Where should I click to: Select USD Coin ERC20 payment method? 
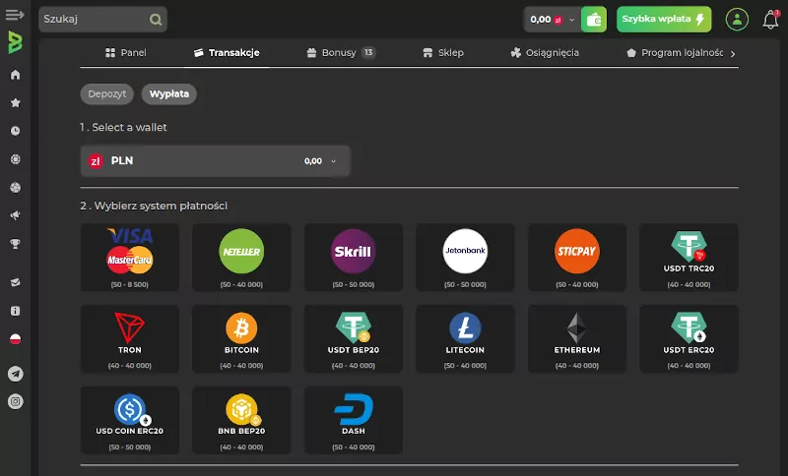coord(130,420)
